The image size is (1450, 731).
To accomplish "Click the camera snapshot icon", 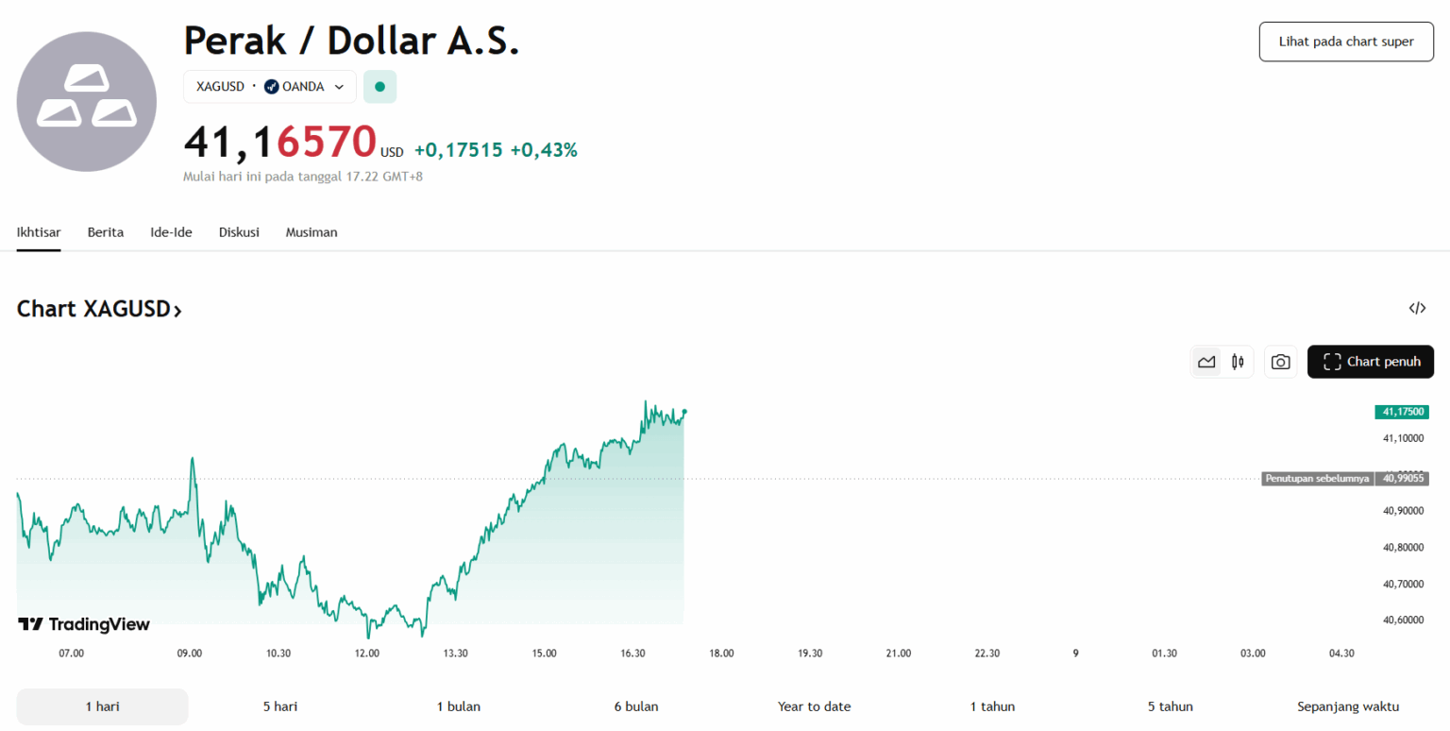I will coord(1280,362).
